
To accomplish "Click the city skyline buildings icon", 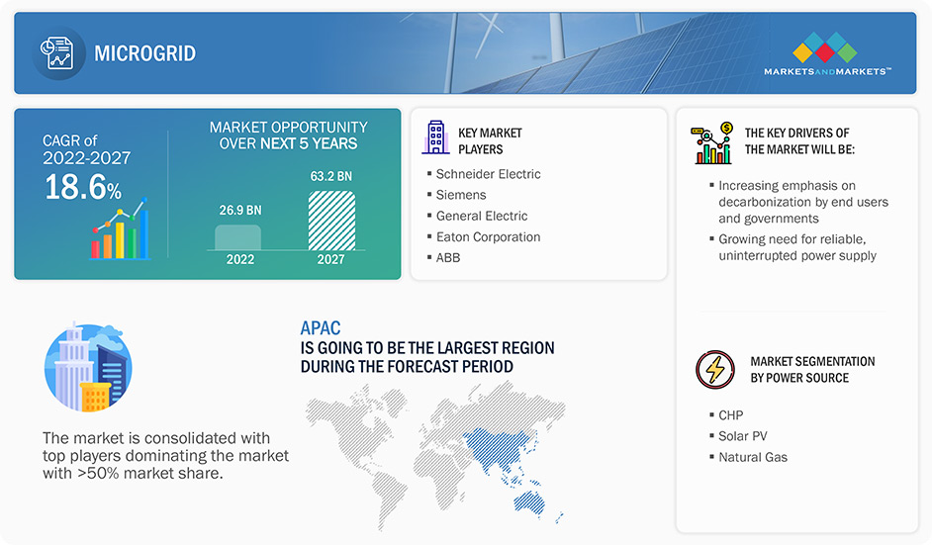I will [x=88, y=367].
